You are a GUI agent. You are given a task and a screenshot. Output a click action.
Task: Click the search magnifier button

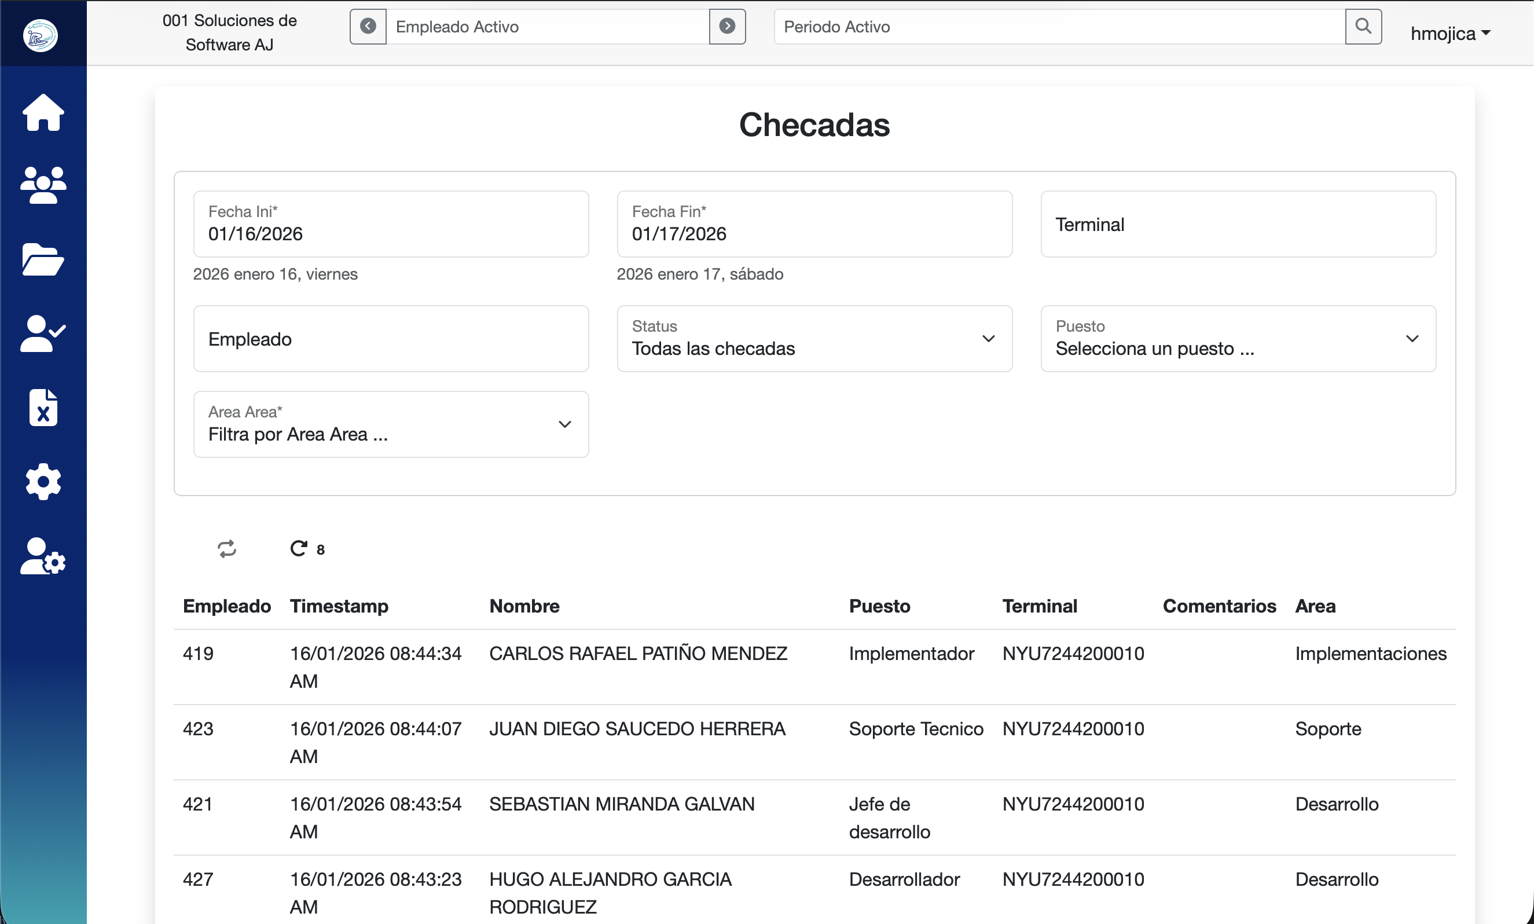pos(1363,26)
